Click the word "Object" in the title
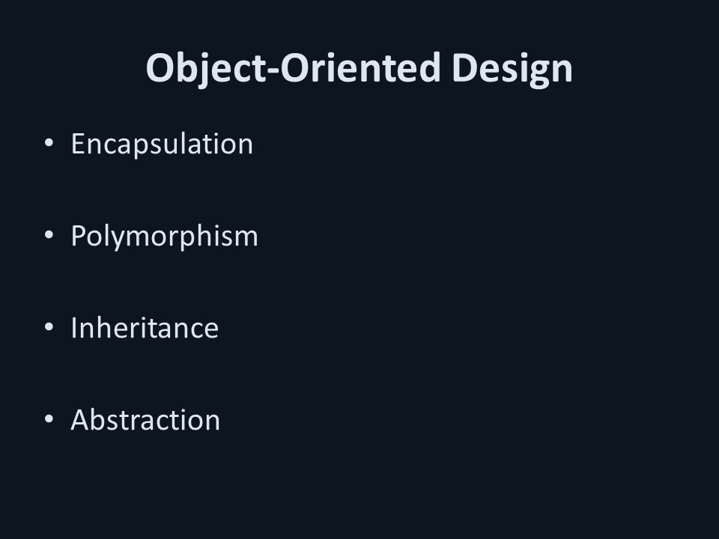The image size is (719, 539). click(x=205, y=69)
